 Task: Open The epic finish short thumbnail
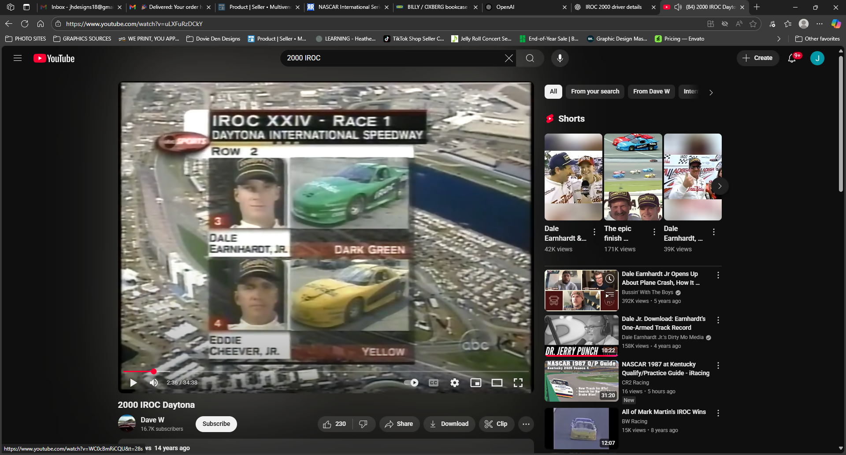pos(633,177)
